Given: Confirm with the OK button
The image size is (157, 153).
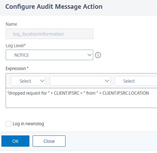Looking at the screenshot, I should pos(15,141).
